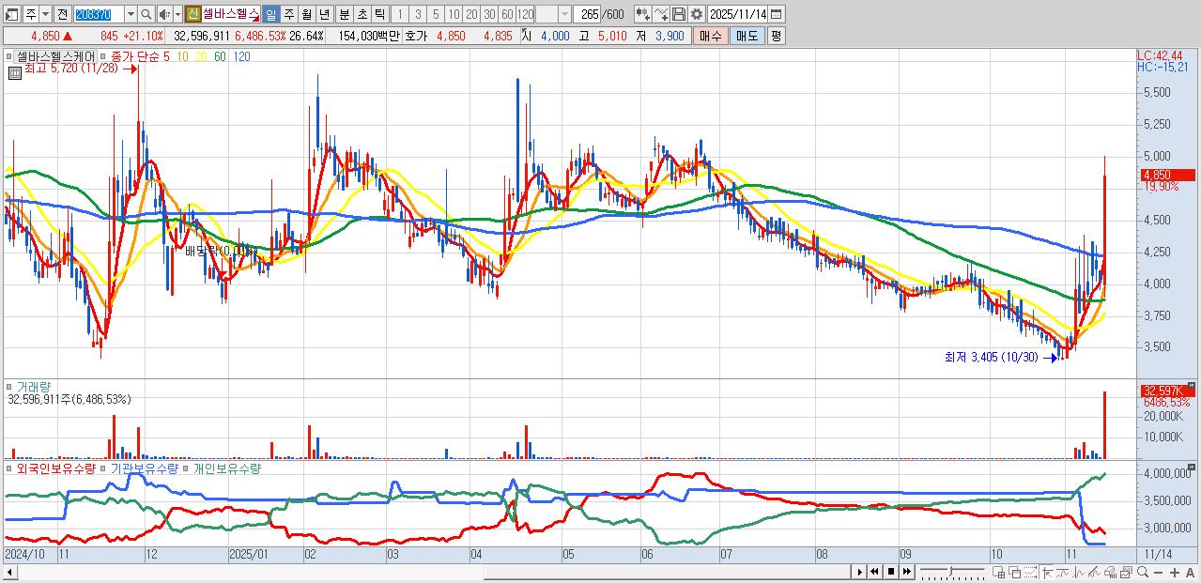Choose the 30 interval button
Image resolution: width=1201 pixels, height=583 pixels.
489,14
